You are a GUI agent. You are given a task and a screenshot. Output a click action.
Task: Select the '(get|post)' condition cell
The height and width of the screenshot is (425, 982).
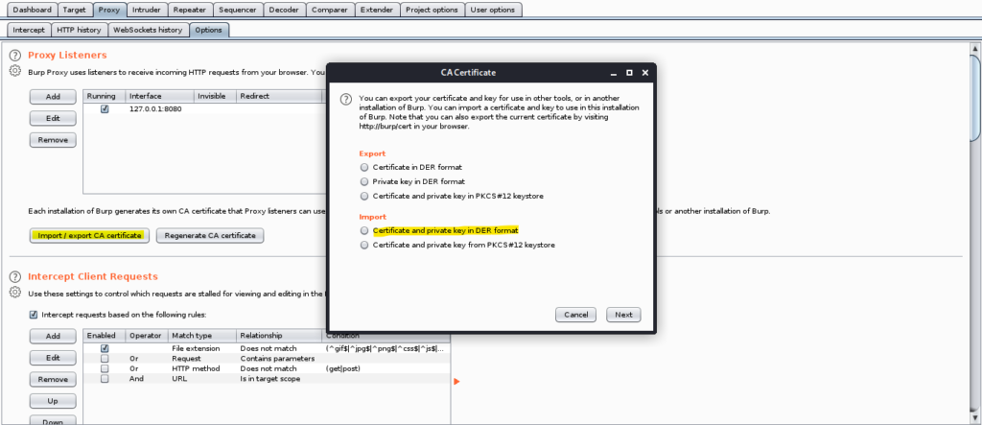pyautogui.click(x=342, y=368)
